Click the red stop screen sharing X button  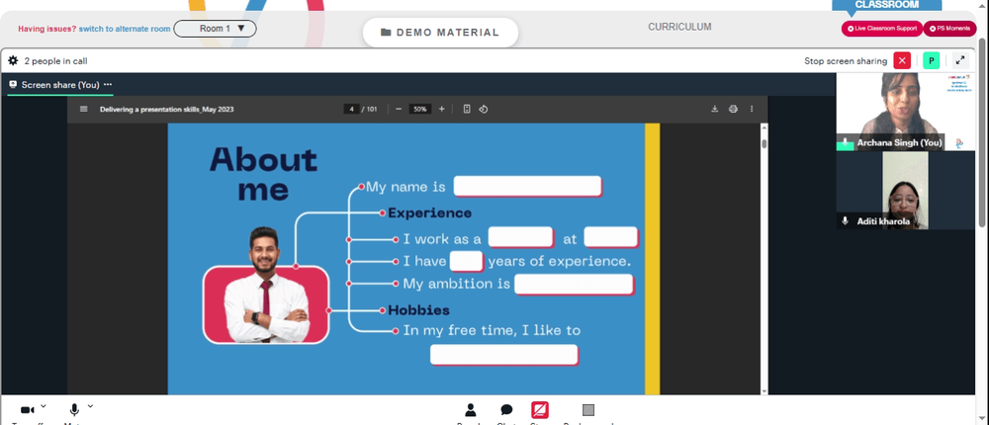point(902,60)
